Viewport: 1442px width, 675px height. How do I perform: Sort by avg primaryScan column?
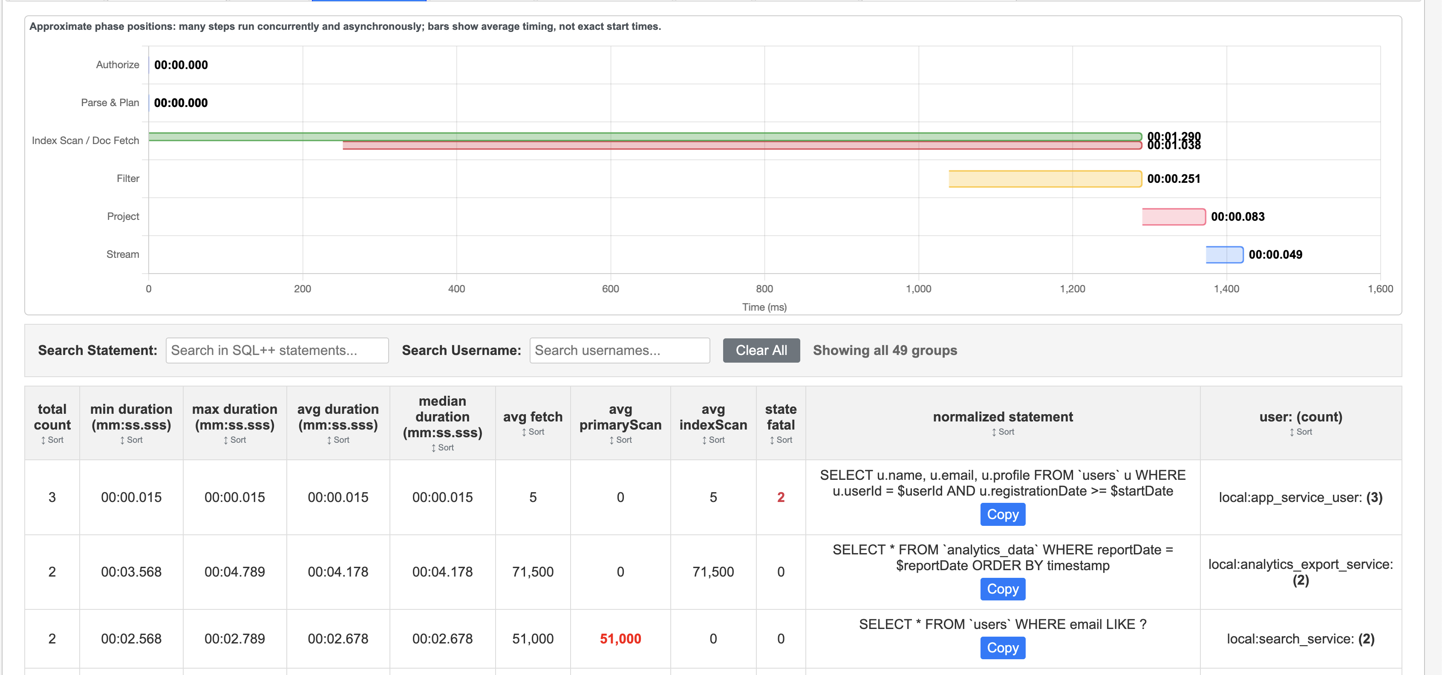620,440
